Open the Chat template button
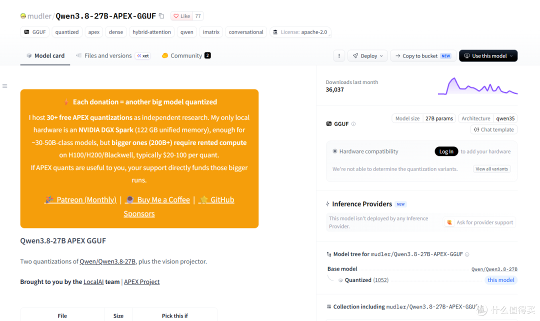The image size is (540, 321). pyautogui.click(x=494, y=129)
